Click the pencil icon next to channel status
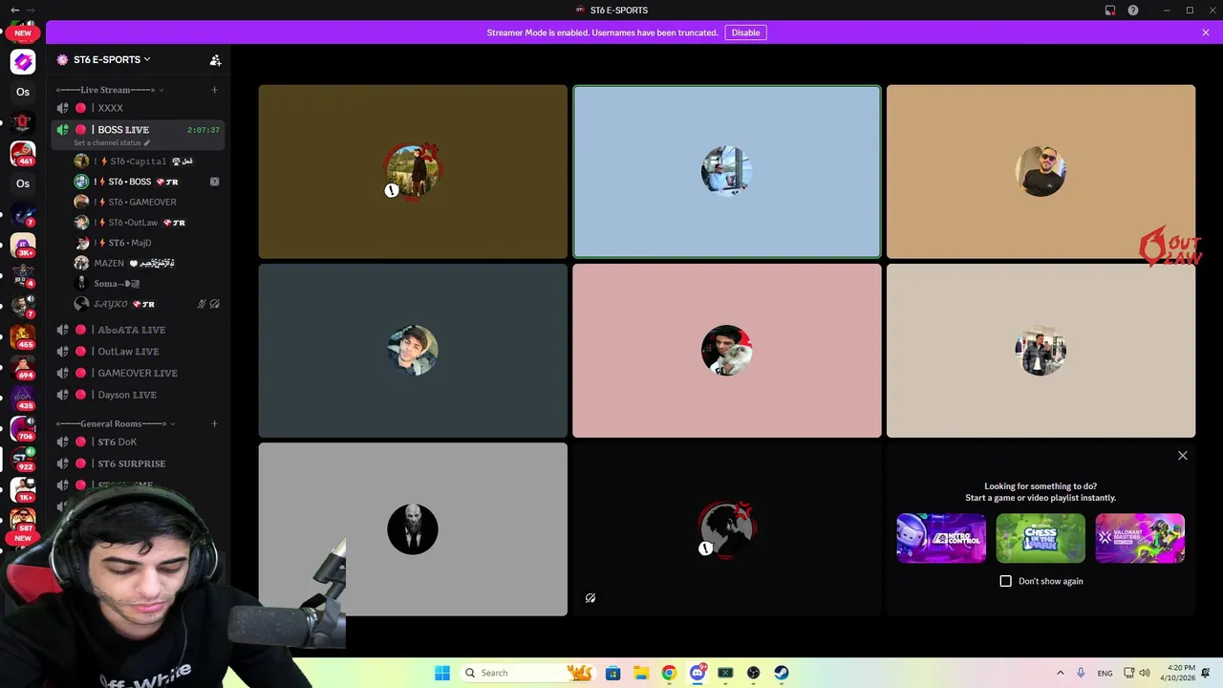 pyautogui.click(x=146, y=142)
